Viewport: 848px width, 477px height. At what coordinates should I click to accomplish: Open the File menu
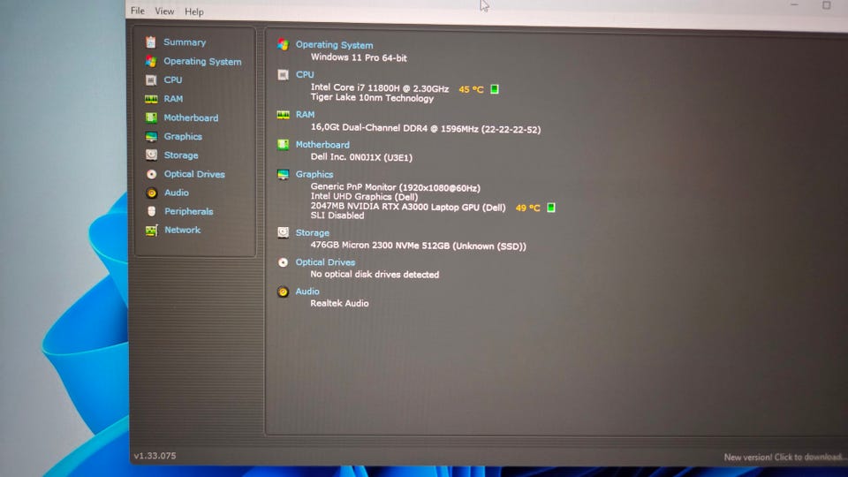[x=138, y=11]
